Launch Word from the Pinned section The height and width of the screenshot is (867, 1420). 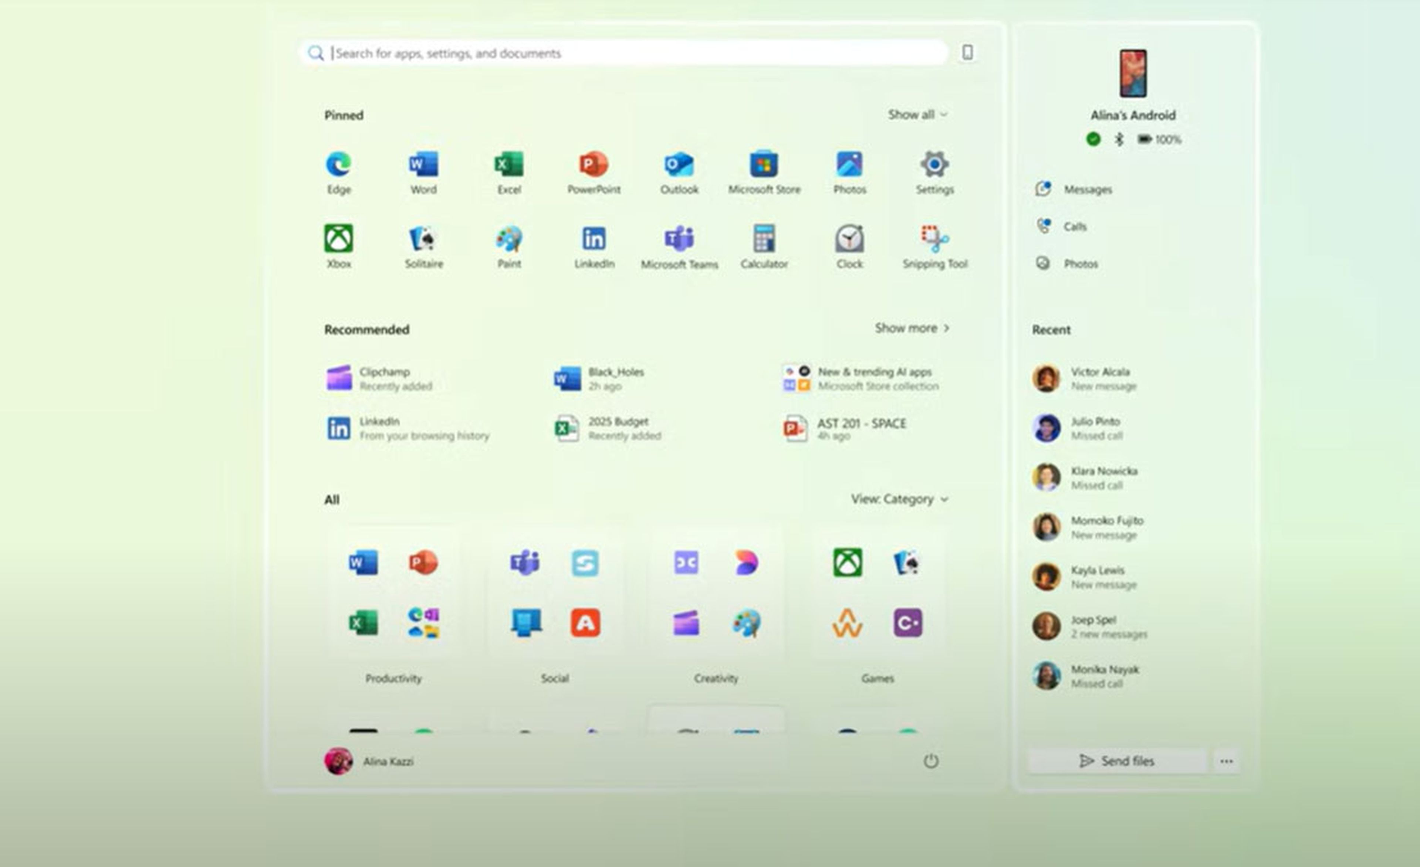pos(423,172)
